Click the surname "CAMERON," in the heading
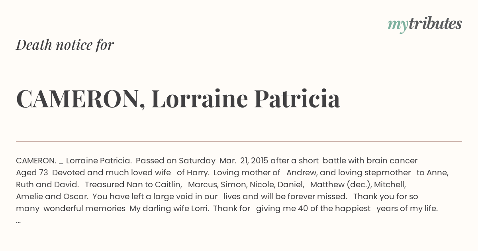This screenshot has height=251, width=478. coord(81,99)
